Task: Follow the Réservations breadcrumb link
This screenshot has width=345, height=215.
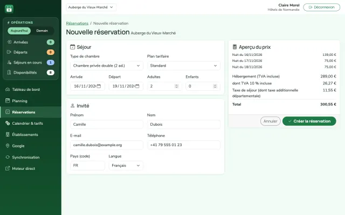Action: (77, 23)
